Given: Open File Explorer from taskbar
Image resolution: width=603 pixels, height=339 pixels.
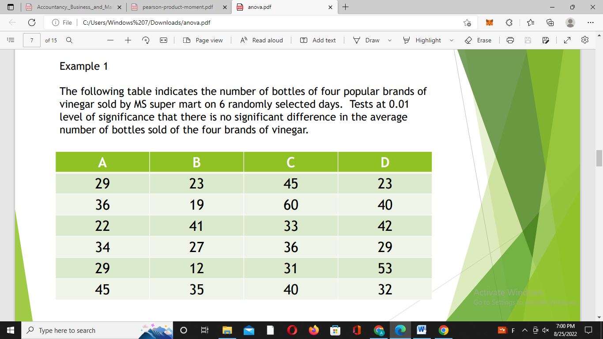Looking at the screenshot, I should [227, 330].
